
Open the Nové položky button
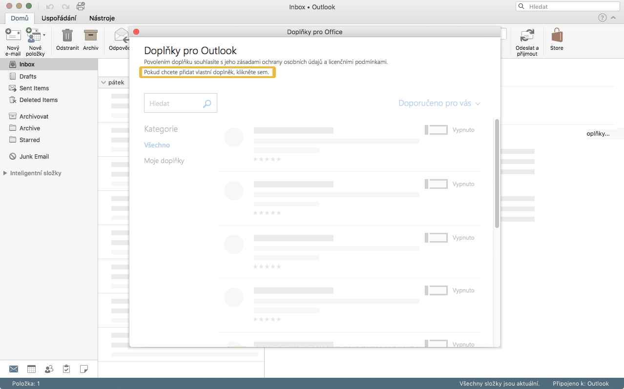(35, 41)
